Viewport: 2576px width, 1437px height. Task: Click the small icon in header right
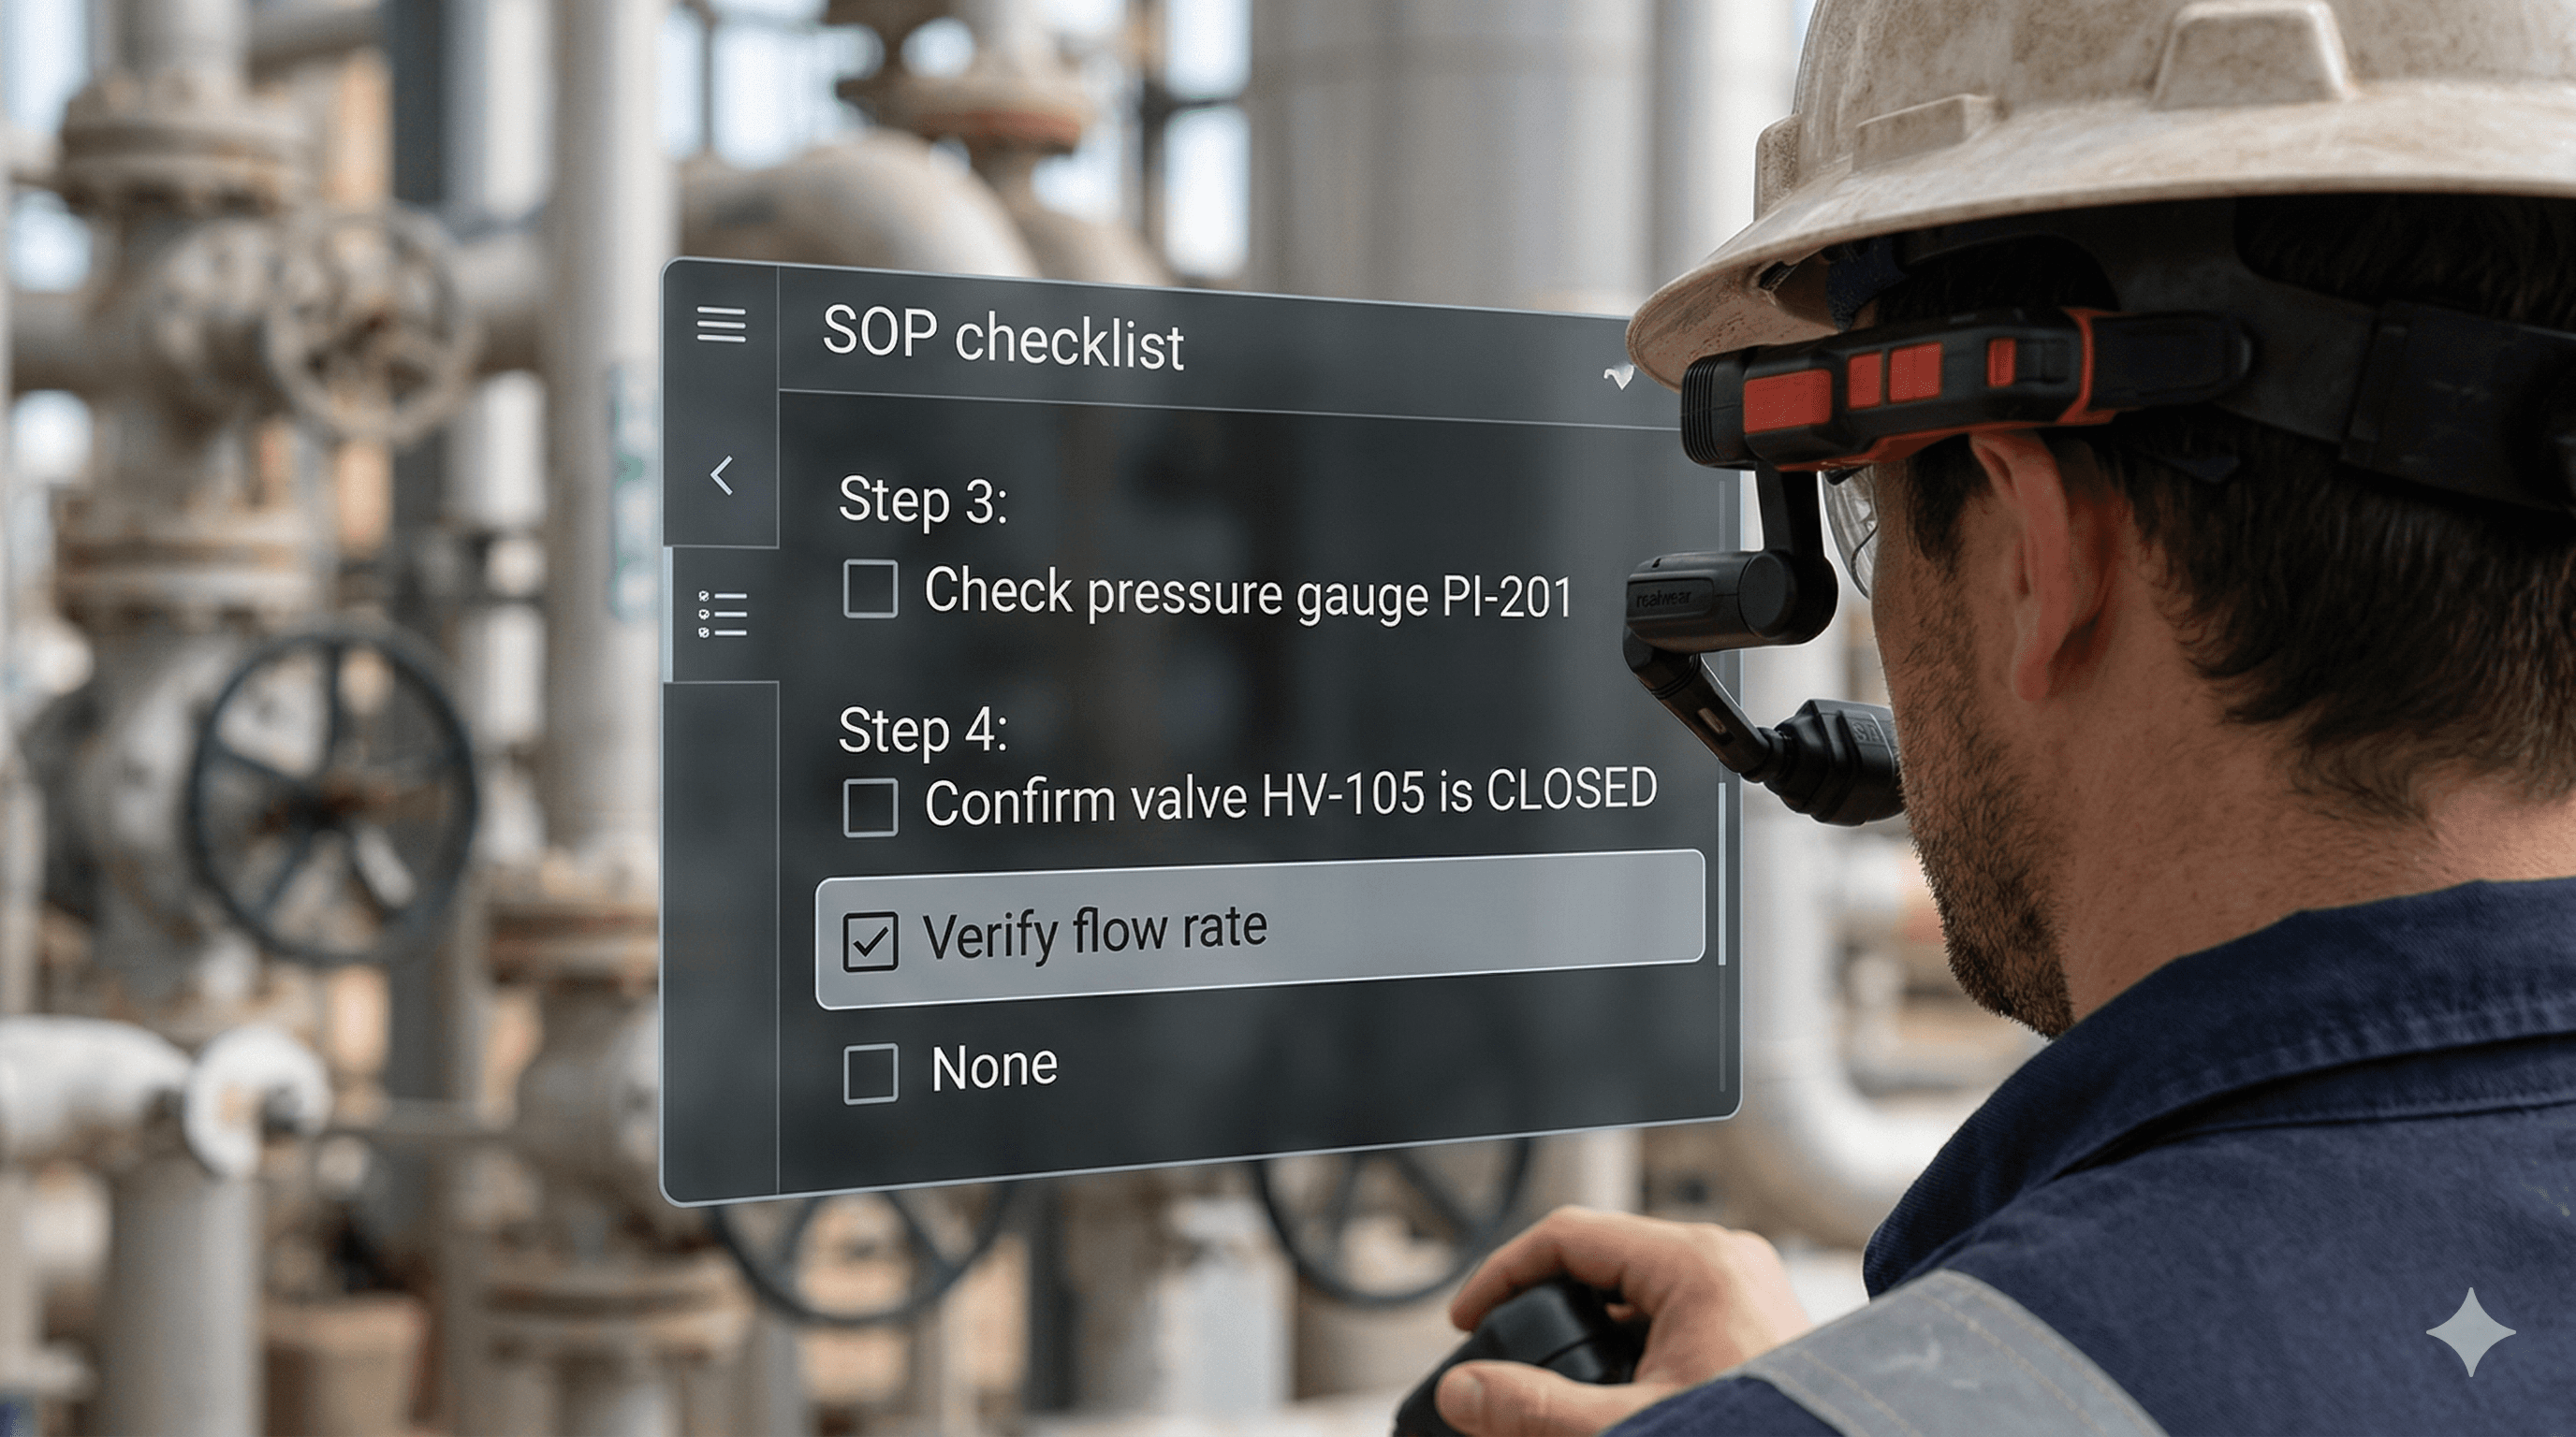[x=1619, y=378]
